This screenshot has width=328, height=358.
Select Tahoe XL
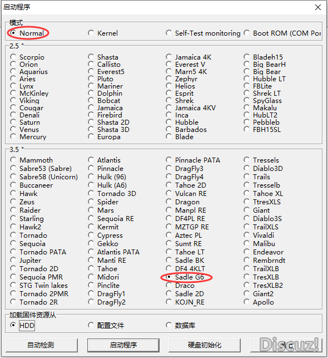(246, 193)
